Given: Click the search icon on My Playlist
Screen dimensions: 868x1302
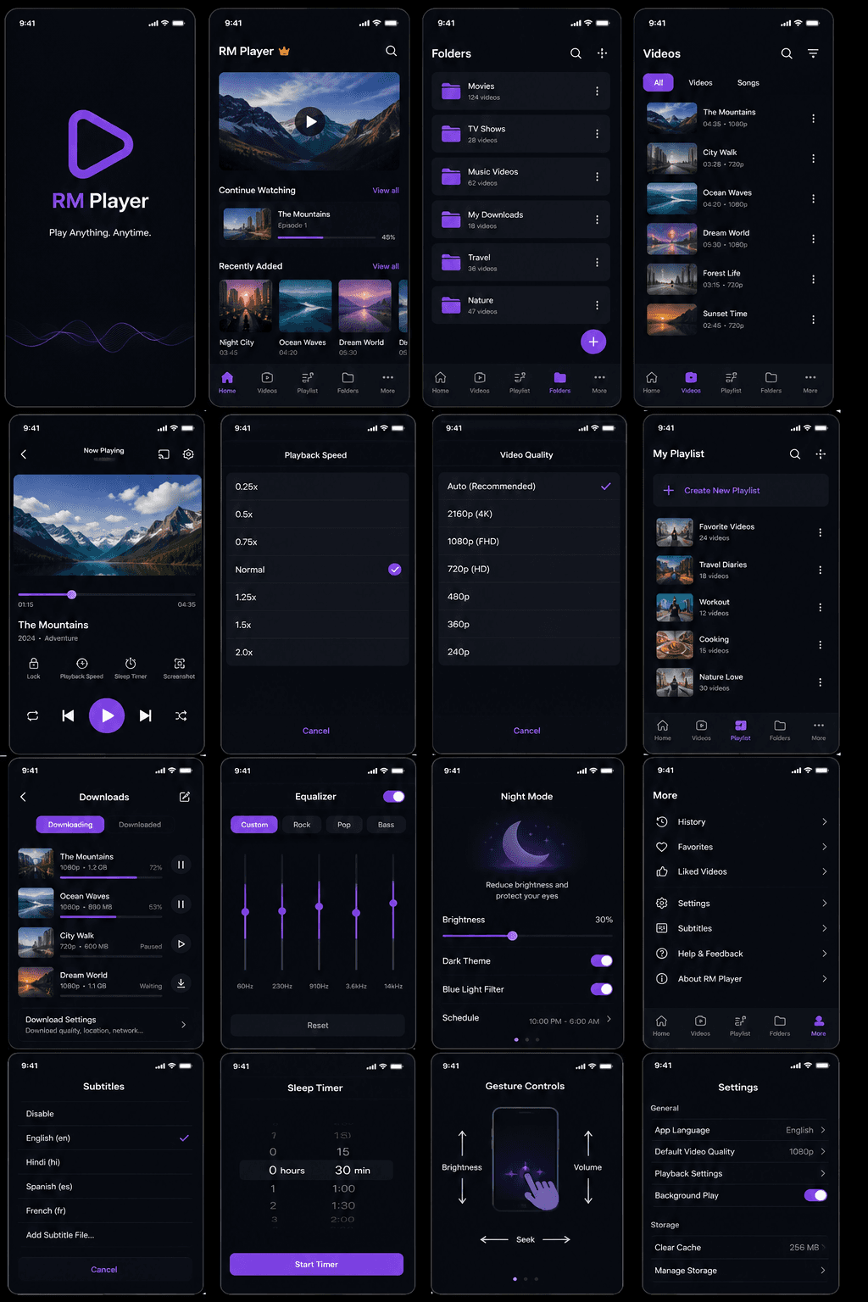Looking at the screenshot, I should [x=795, y=454].
